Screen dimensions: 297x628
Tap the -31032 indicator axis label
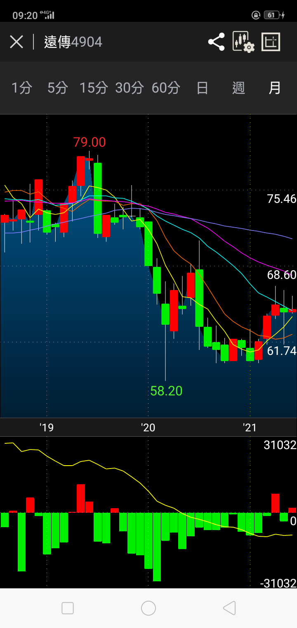pos(278,583)
